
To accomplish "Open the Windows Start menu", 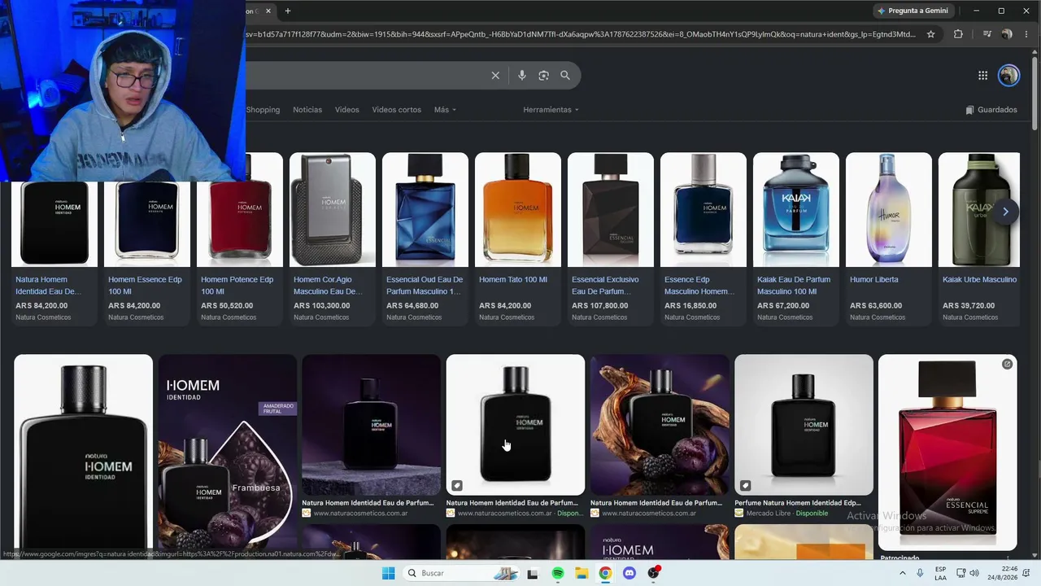I will click(x=389, y=573).
